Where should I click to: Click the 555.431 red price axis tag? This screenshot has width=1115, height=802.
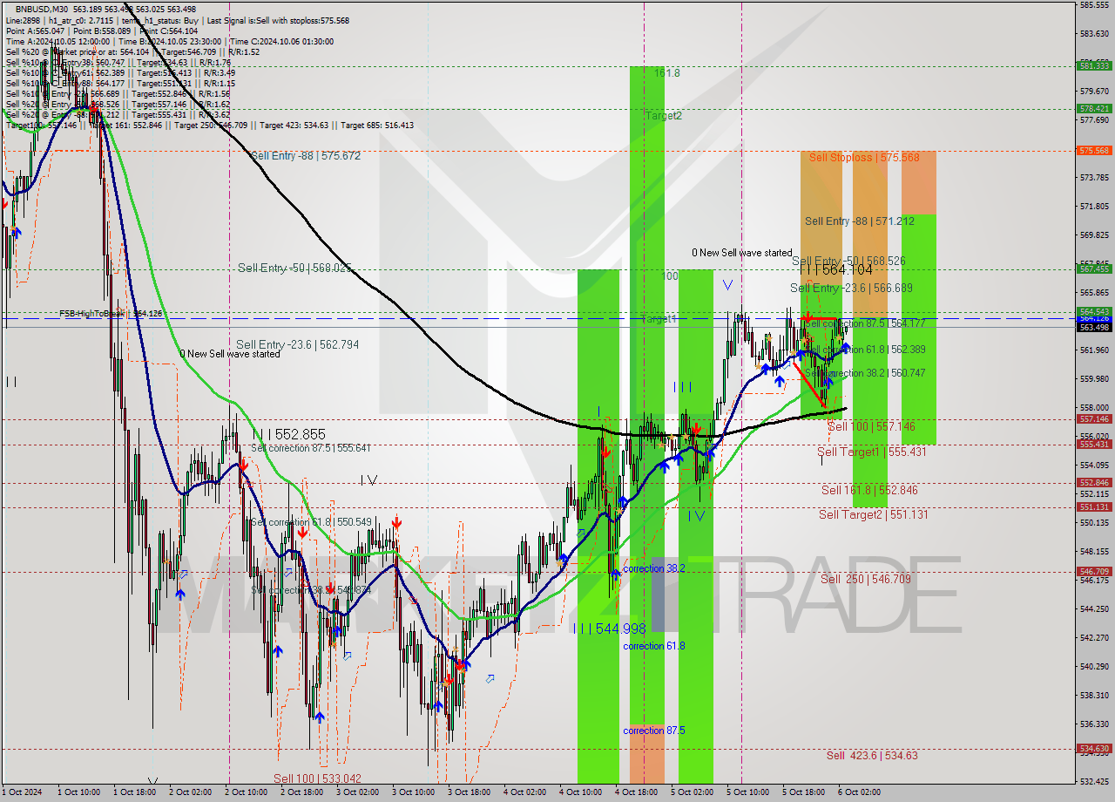click(1094, 444)
